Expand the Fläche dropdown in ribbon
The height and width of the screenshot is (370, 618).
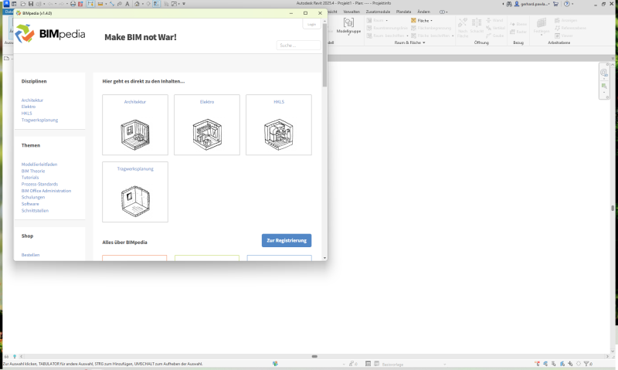422,21
